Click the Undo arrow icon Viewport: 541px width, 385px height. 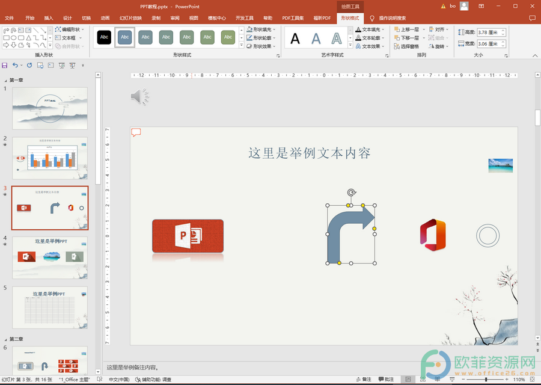click(15, 65)
